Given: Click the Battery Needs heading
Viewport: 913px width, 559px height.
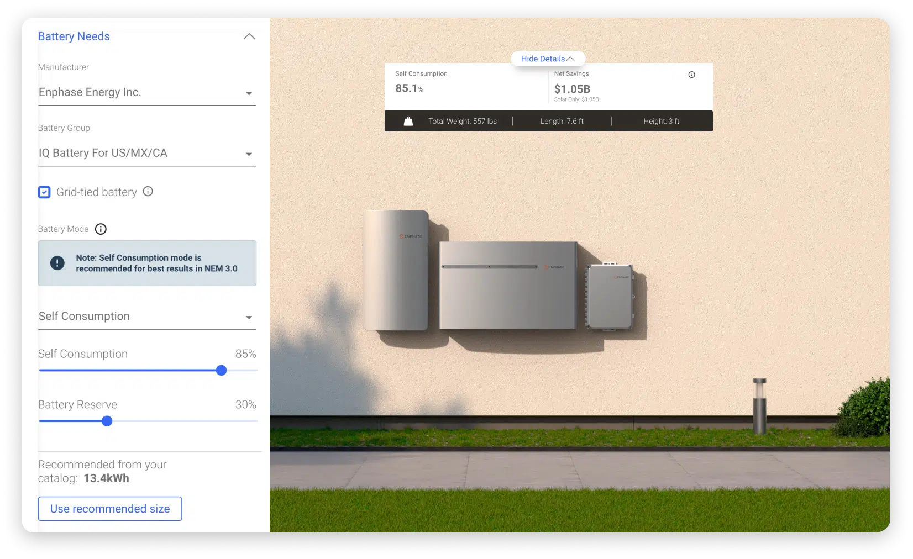Looking at the screenshot, I should click(x=74, y=36).
